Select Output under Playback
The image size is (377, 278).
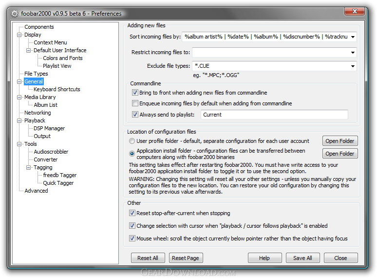[42, 136]
